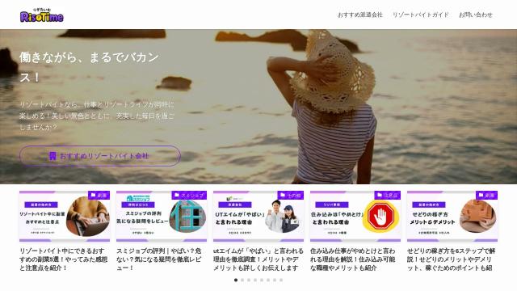Click the RisoTime logo
517x291 pixels.
[42, 15]
